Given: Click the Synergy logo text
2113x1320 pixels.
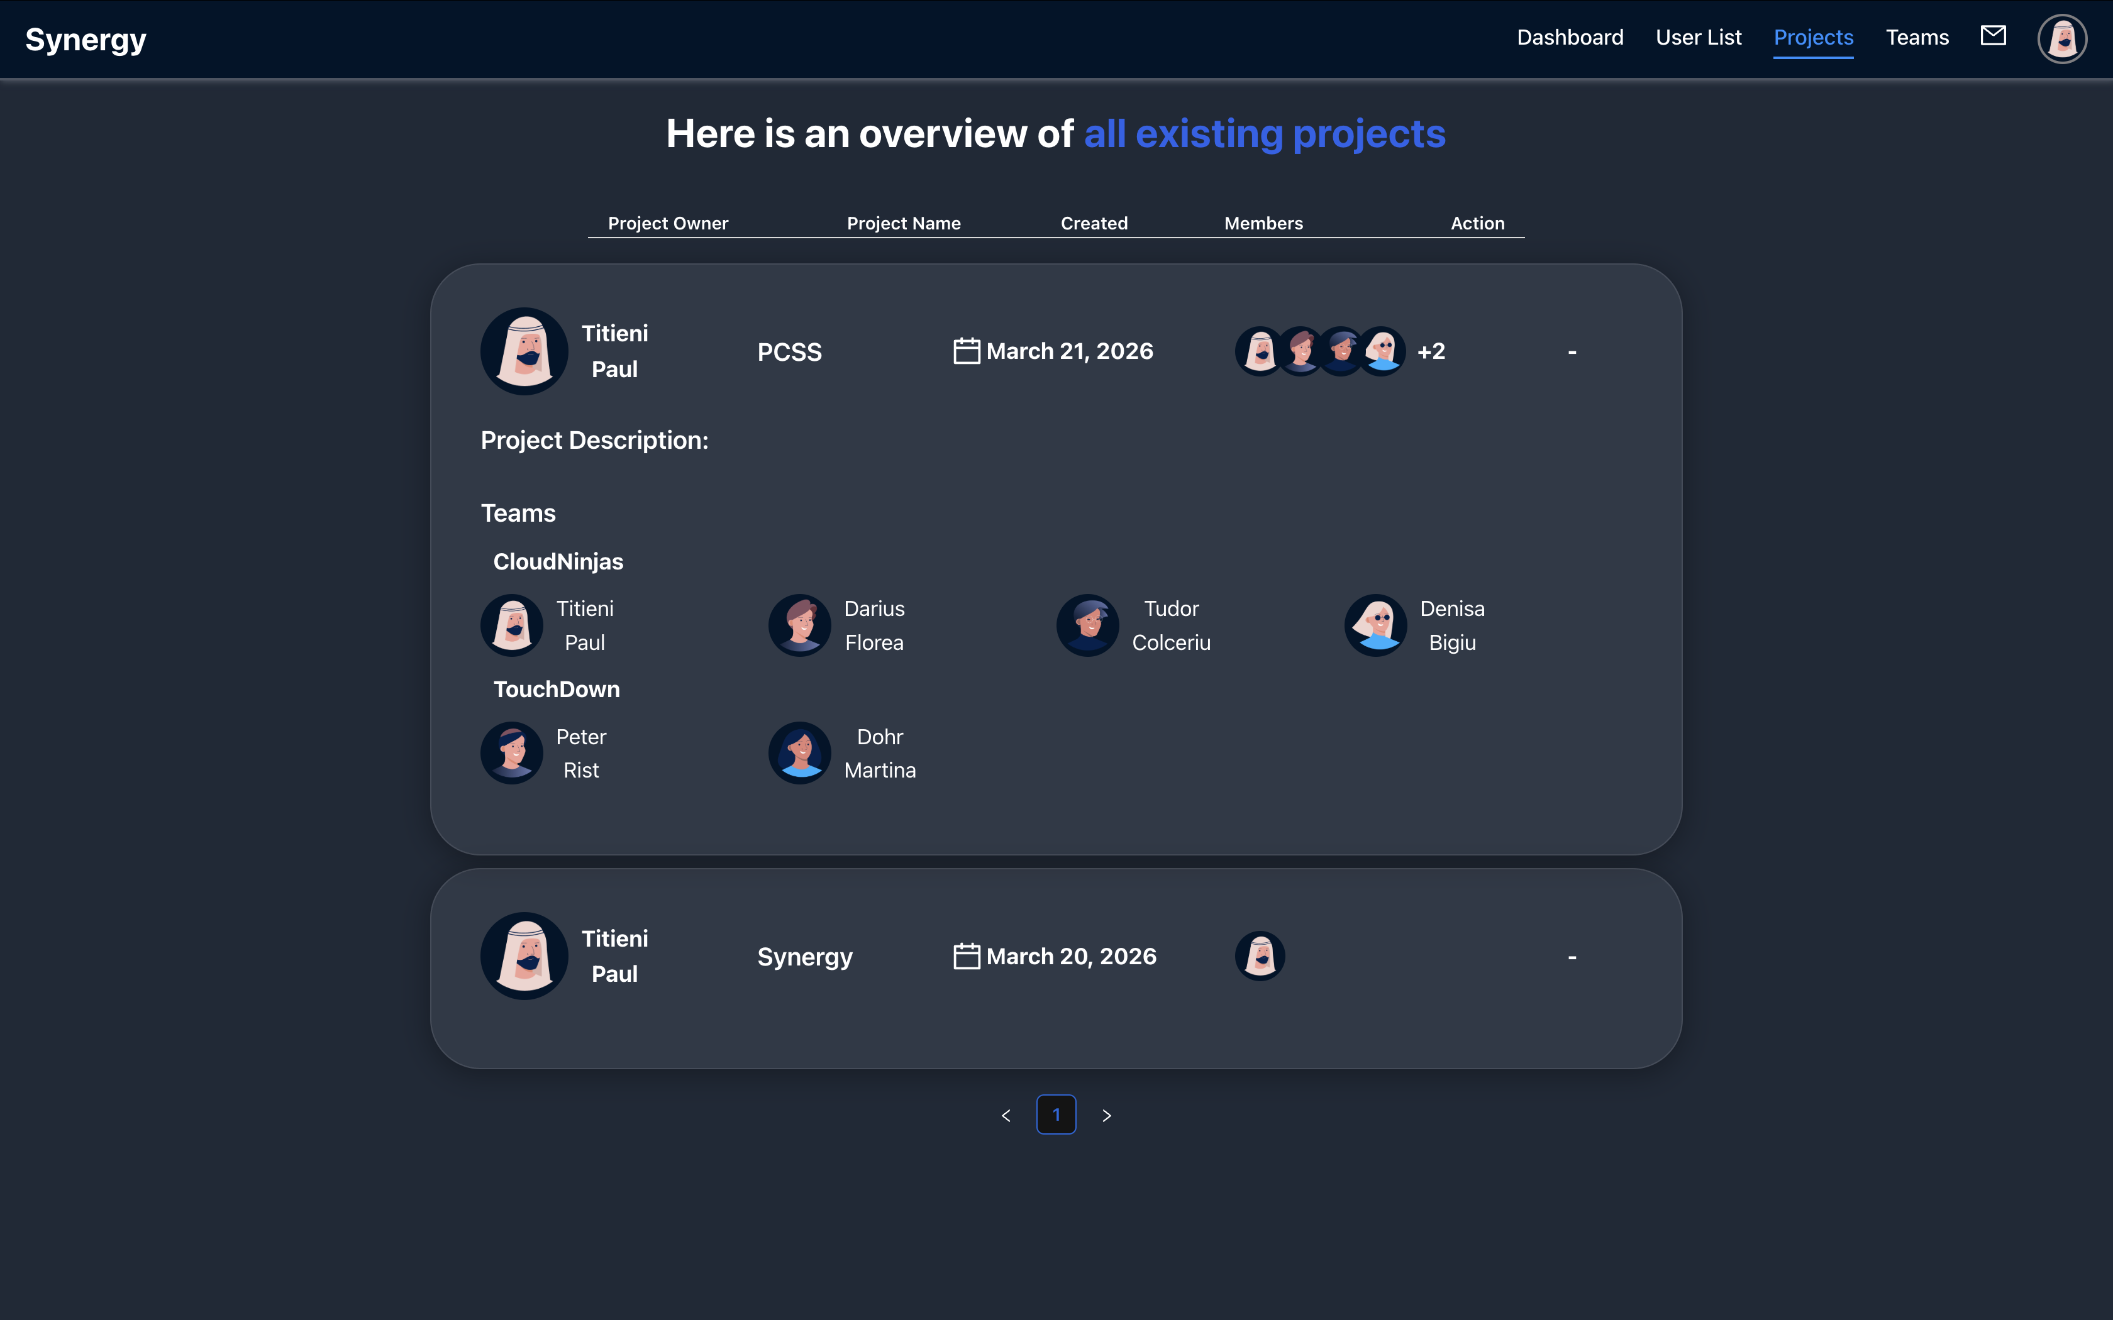Looking at the screenshot, I should tap(85, 38).
